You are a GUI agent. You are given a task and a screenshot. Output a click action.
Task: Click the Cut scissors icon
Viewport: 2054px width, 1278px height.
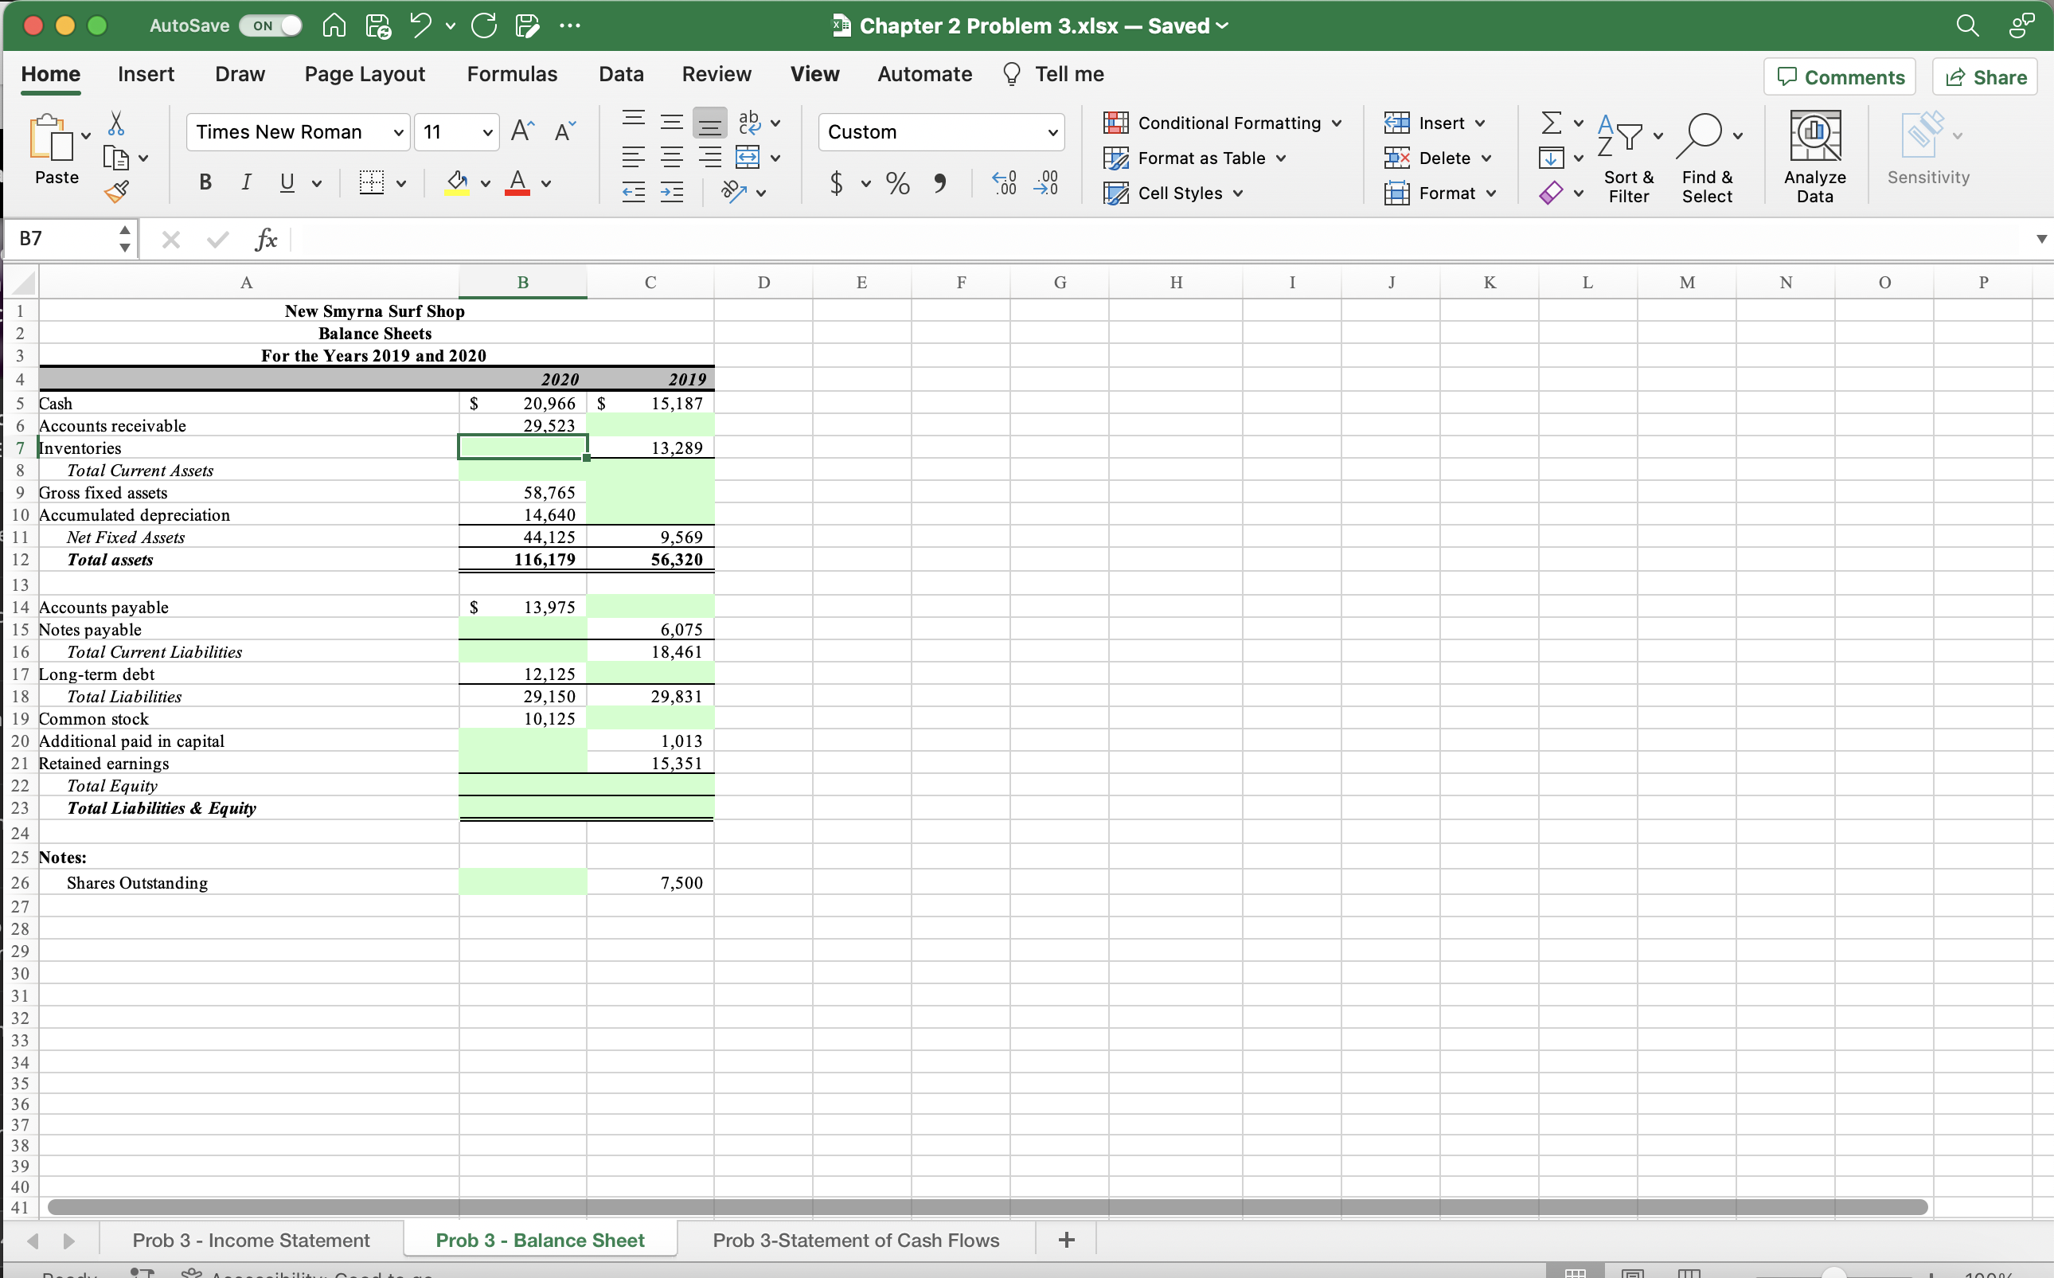coord(116,123)
